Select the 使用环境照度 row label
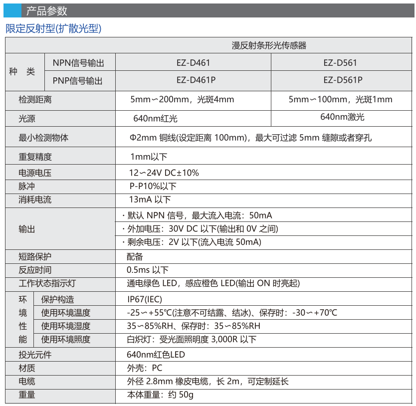The width and height of the screenshot is (416, 406). tap(65, 340)
